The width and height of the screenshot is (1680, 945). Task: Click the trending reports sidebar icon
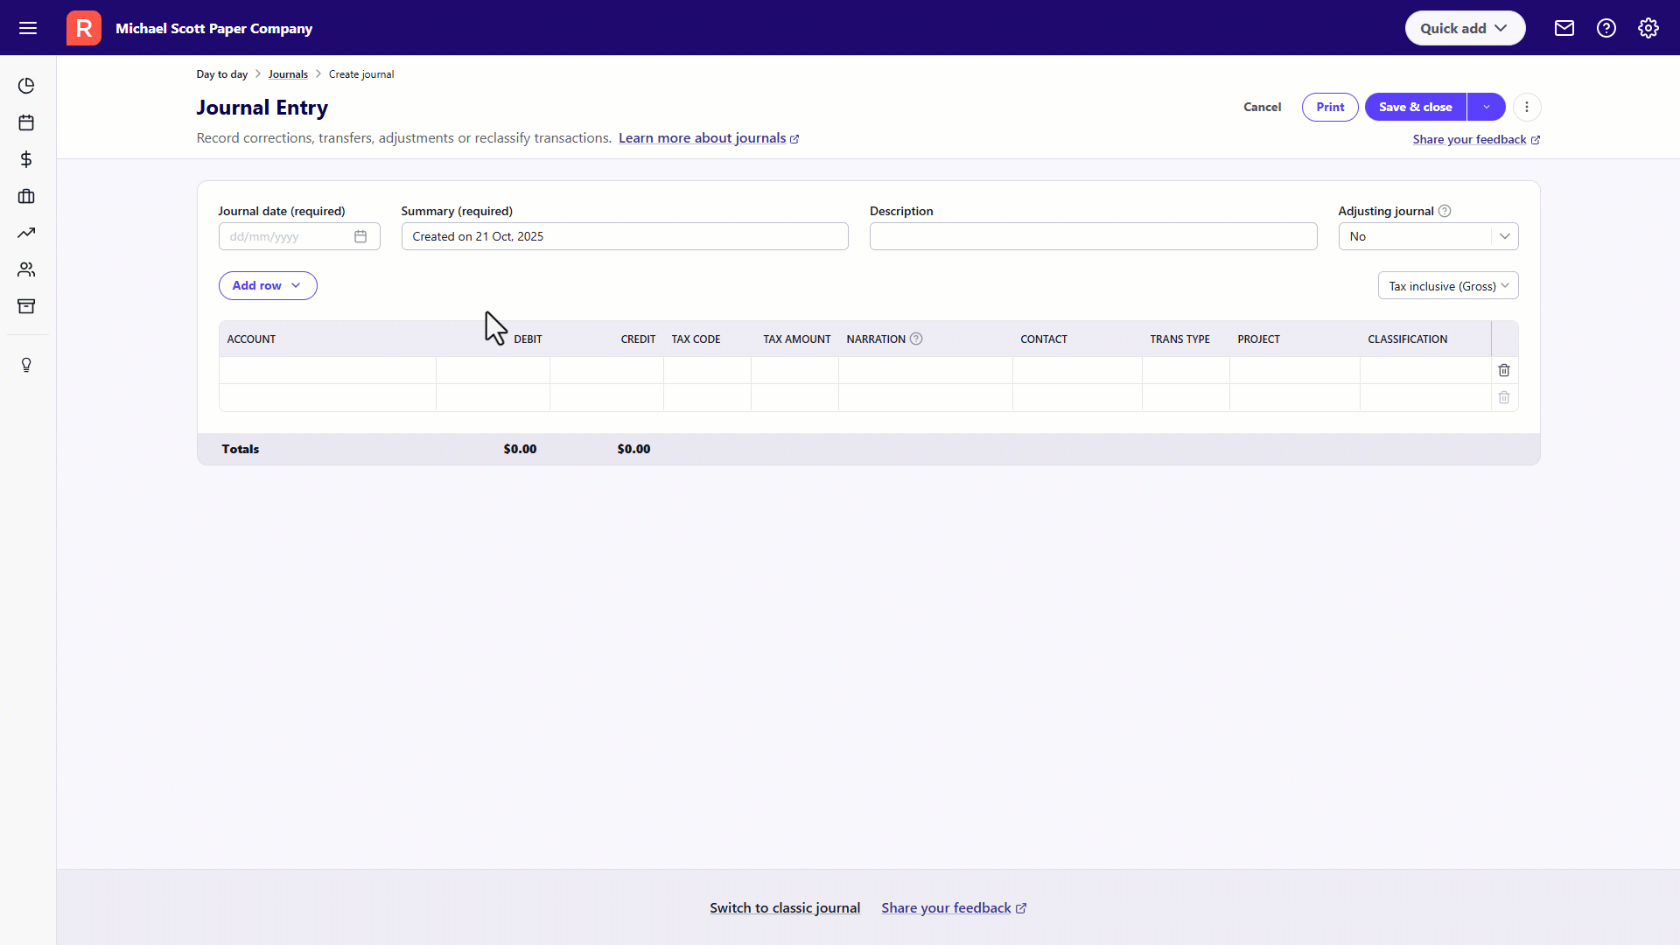pos(26,233)
